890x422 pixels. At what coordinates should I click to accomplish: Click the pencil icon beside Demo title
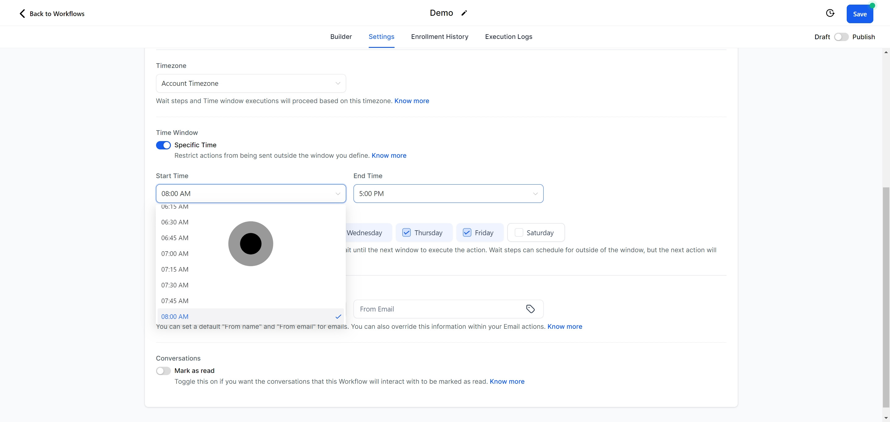tap(464, 13)
